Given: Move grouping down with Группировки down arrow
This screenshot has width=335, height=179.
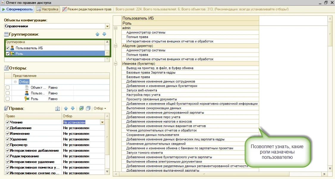Looking at the screenshot, I should pyautogui.click(x=104, y=34).
